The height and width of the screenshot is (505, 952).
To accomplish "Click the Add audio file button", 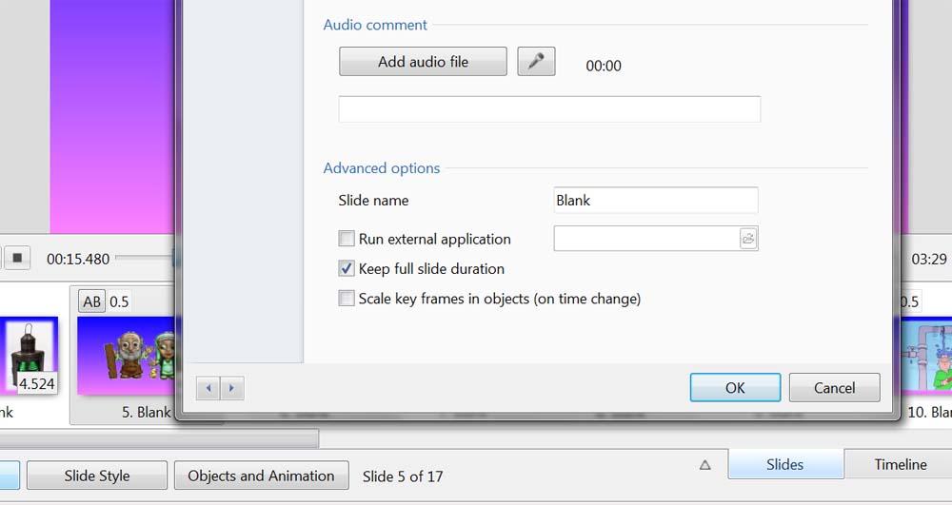I will (x=423, y=62).
